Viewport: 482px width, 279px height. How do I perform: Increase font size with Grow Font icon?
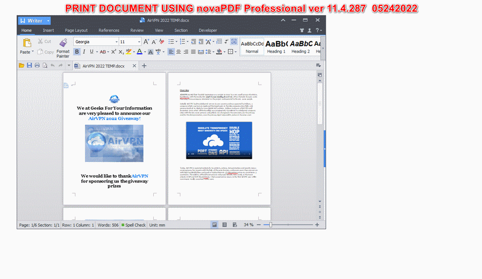146,41
